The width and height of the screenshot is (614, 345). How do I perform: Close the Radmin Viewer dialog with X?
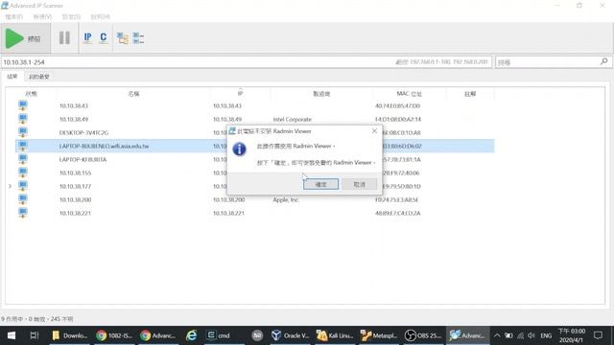pyautogui.click(x=374, y=131)
